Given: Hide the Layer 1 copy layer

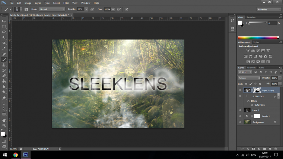Looking at the screenshot, I should pyautogui.click(x=240, y=90).
